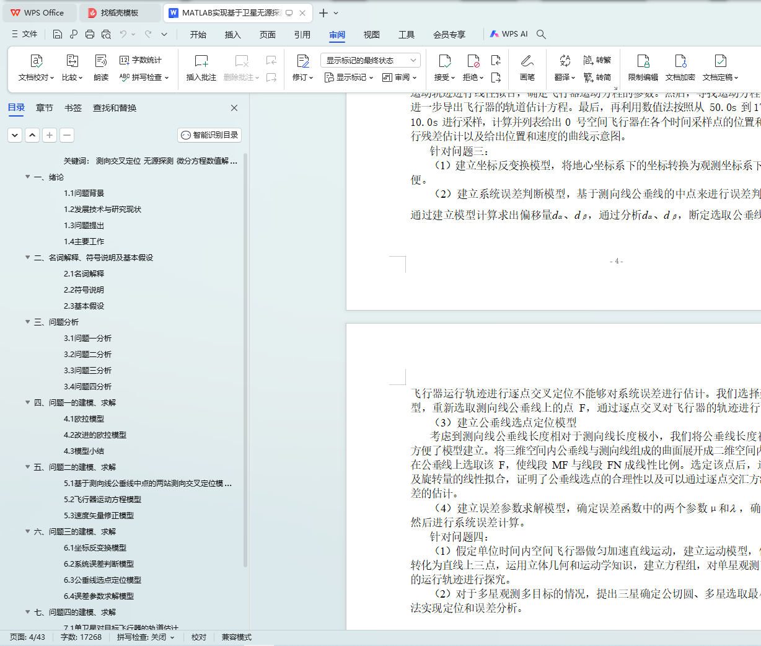Toggle 拼写检查: 关闭 in status bar
Viewport: 761px width, 646px height.
146,637
